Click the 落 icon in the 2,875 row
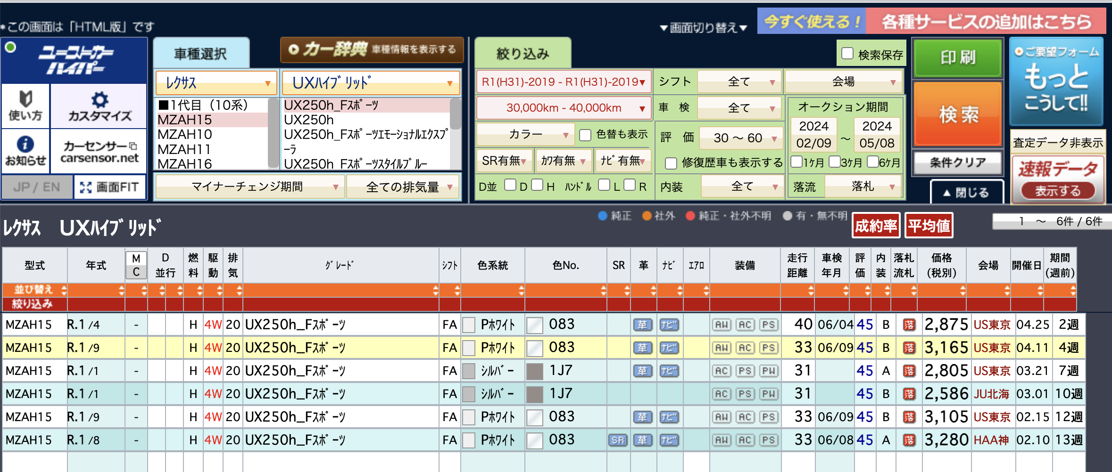1112x472 pixels. (x=909, y=325)
